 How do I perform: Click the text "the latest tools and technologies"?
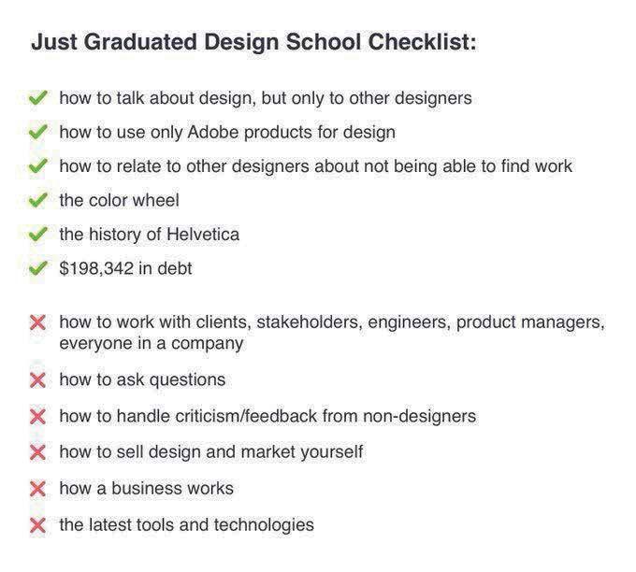click(186, 524)
